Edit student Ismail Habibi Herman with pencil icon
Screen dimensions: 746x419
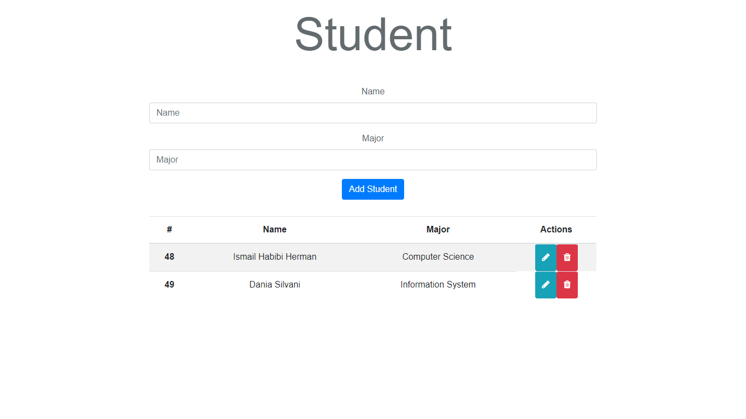[546, 258]
